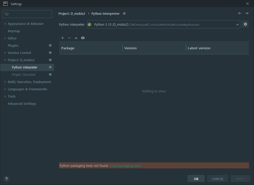
Task: Focus the settings search input field
Action: pos(27,14)
